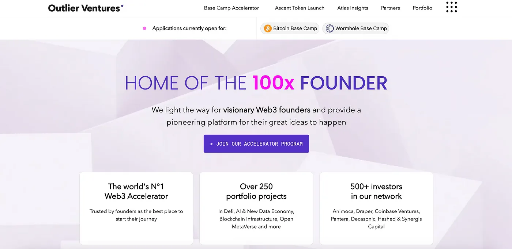Click the pink applications status dot

144,28
